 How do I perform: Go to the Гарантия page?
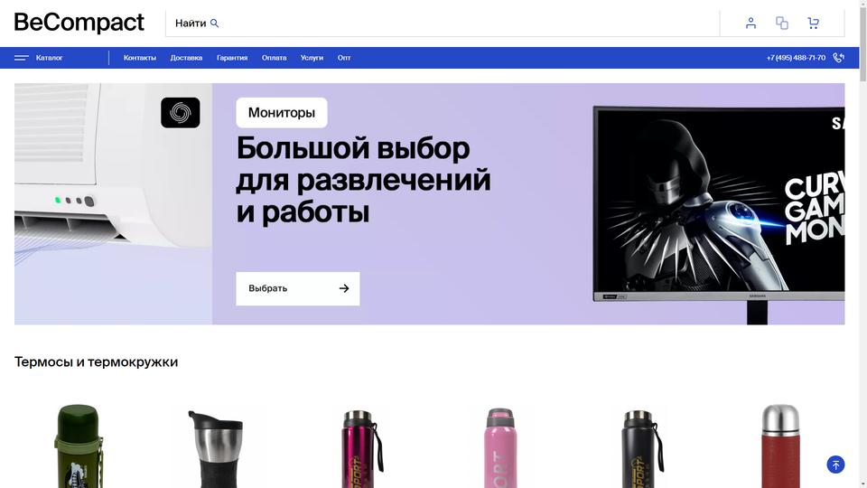232,58
